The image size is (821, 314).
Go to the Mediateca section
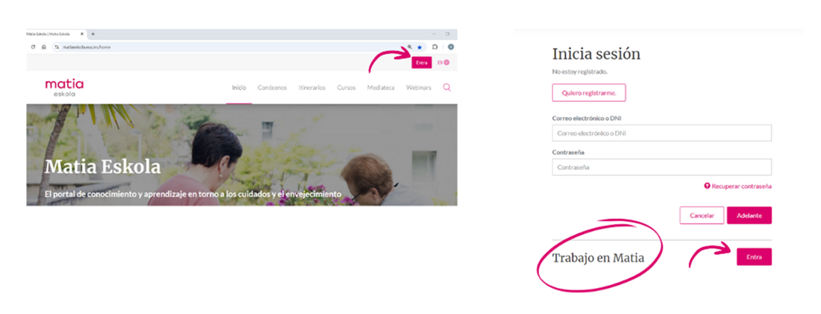(381, 88)
